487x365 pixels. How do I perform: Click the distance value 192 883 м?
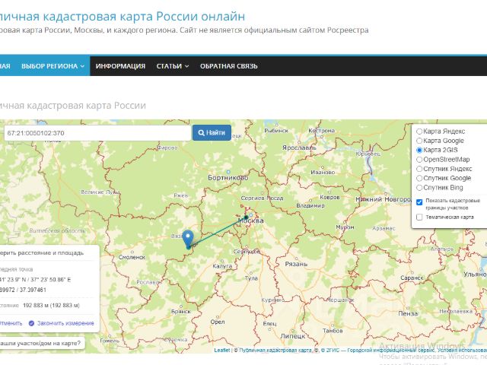coord(51,306)
